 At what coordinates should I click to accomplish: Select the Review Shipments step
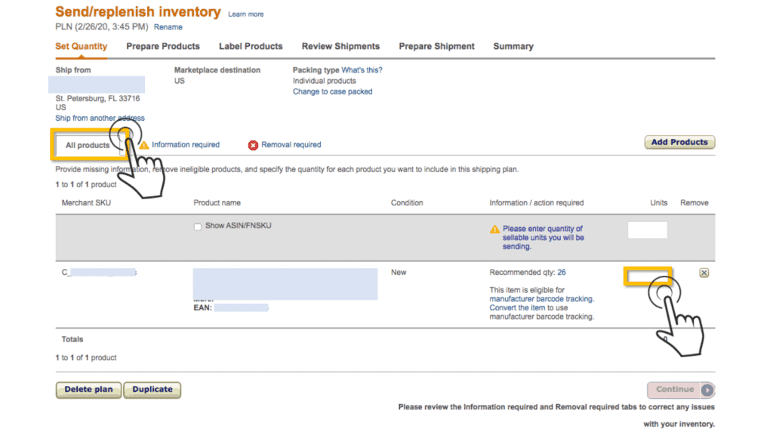[340, 46]
